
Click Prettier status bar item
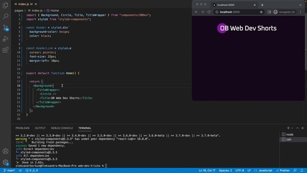[283, 171]
